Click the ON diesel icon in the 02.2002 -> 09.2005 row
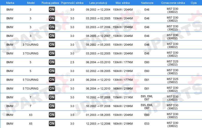Viewport: 202px width, 128px height. 52,71
